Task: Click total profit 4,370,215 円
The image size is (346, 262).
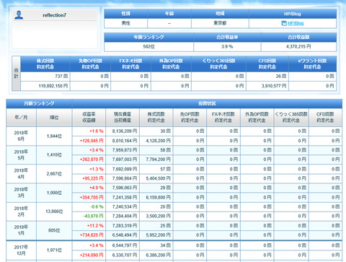Action: click(298, 47)
